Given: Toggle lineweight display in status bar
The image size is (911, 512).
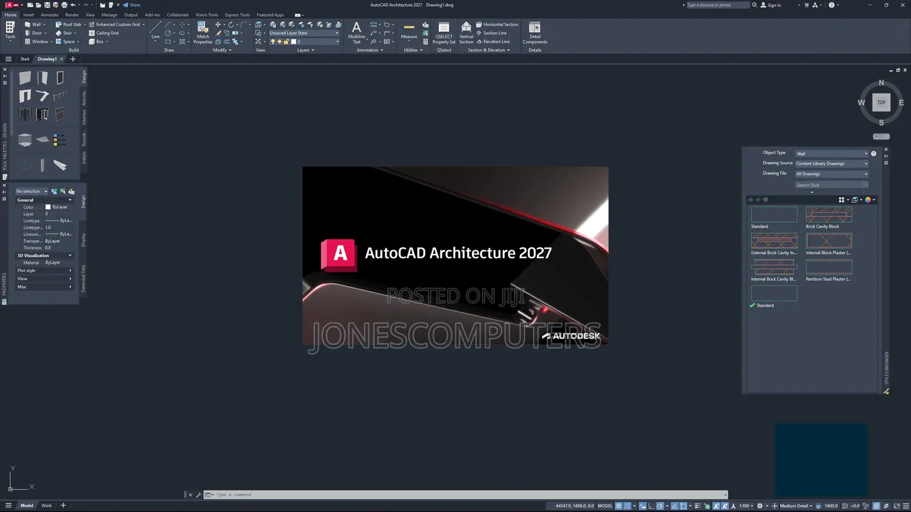Looking at the screenshot, I should click(697, 506).
